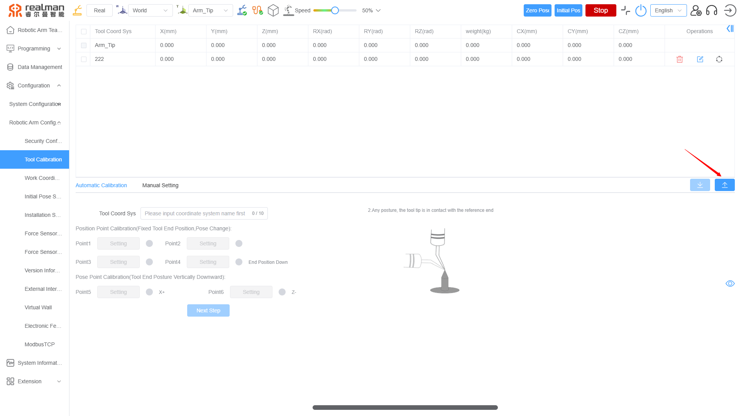Edit the 222 tool coordinate entry
The height and width of the screenshot is (416, 741).
[700, 59]
